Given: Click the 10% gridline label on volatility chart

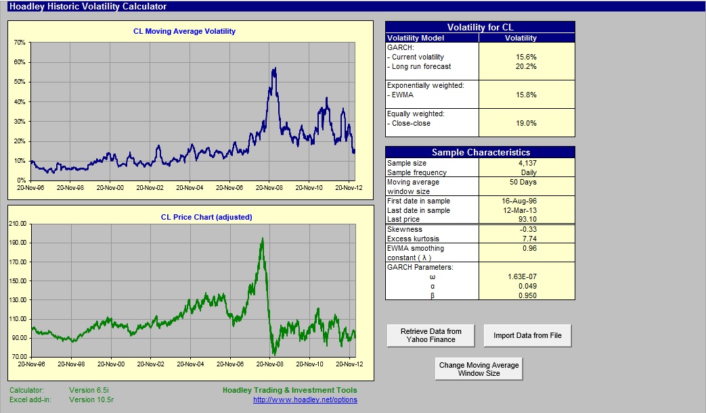Looking at the screenshot, I should coord(20,160).
